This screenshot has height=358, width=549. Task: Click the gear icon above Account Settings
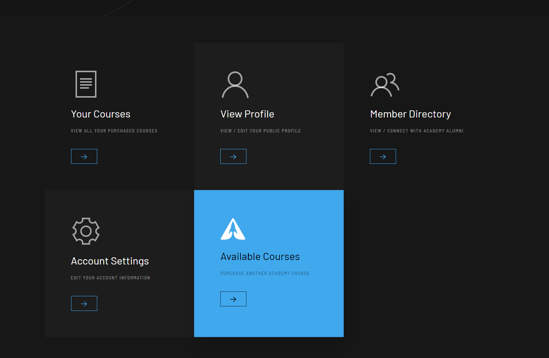click(86, 231)
